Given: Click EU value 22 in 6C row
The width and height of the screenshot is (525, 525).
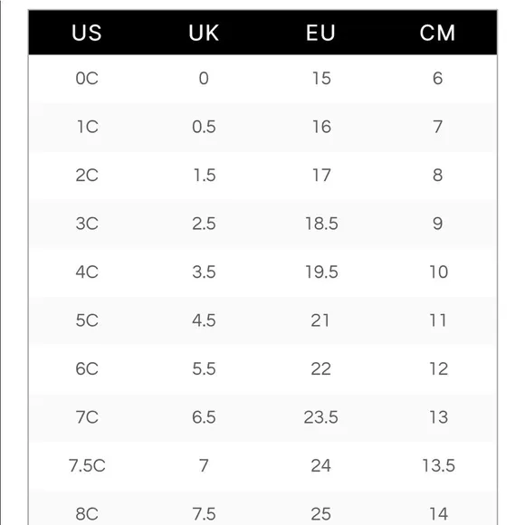Looking at the screenshot, I should (320, 368).
